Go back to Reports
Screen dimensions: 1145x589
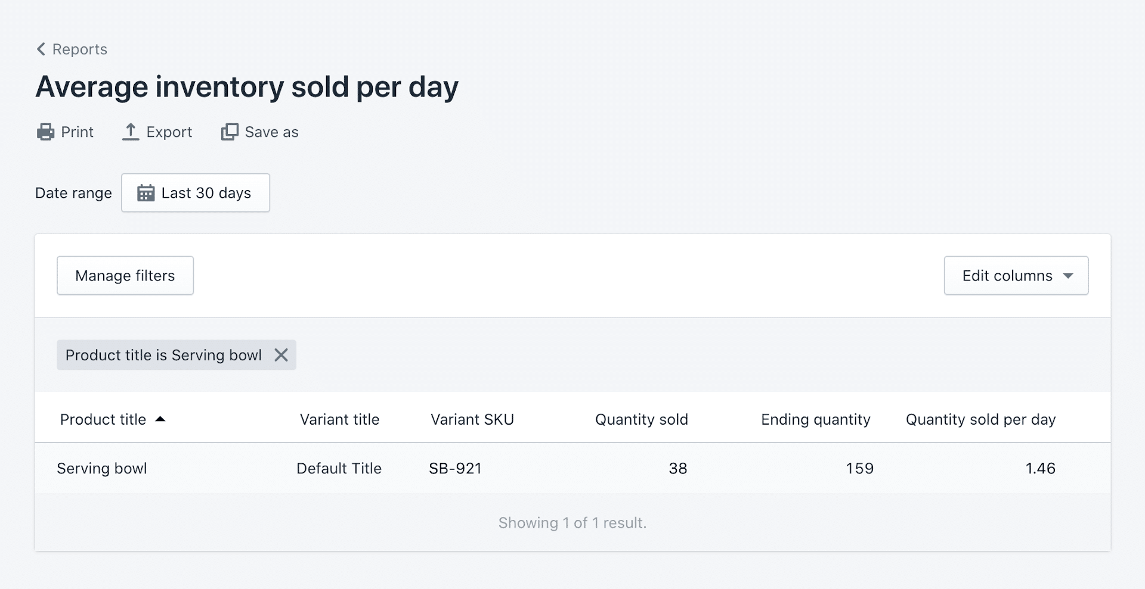tap(79, 49)
